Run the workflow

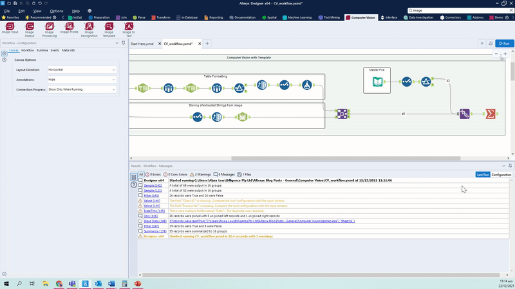[x=505, y=43]
